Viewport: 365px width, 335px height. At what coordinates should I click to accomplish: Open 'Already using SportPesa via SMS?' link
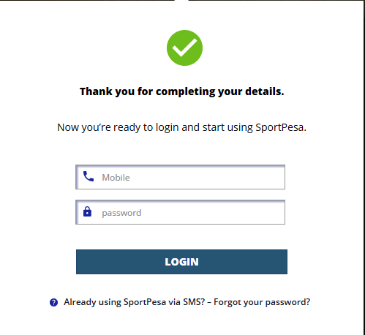tap(135, 302)
